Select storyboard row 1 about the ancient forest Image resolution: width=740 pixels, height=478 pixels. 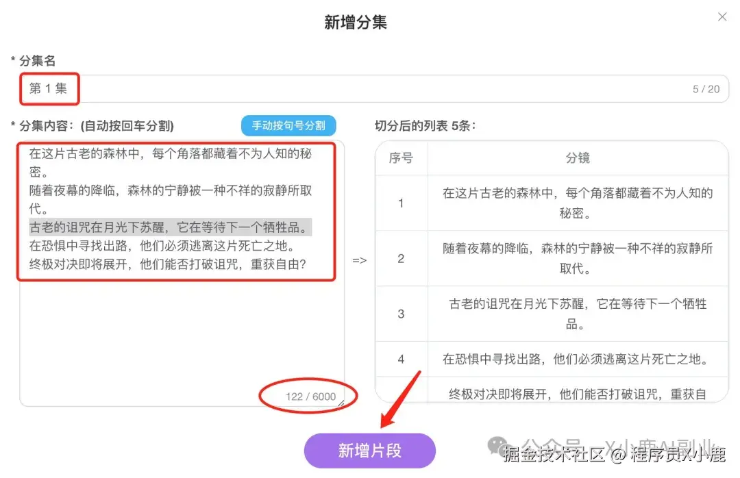pos(576,203)
